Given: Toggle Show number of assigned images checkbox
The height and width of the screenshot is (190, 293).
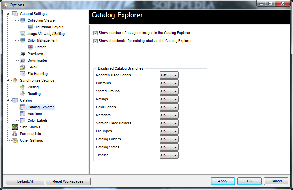Looking at the screenshot, I should coord(95,33).
